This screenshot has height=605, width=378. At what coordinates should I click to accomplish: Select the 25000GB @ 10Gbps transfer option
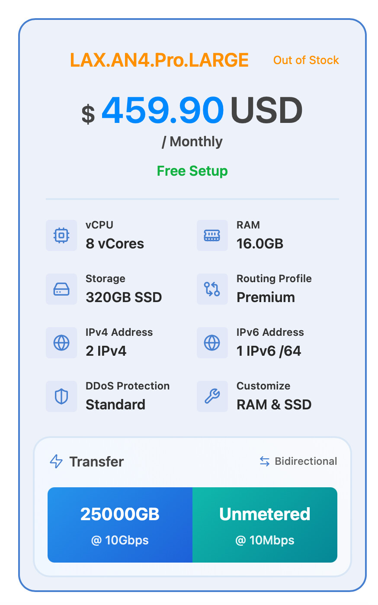120,525
